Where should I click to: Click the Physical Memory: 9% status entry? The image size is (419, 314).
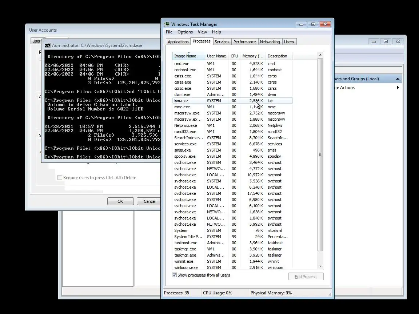271,293
